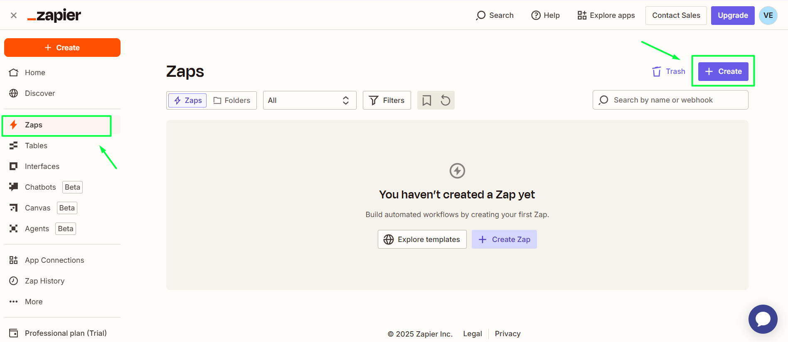The image size is (788, 342).
Task: Click the magnifier icon in the top bar
Action: tap(481, 16)
